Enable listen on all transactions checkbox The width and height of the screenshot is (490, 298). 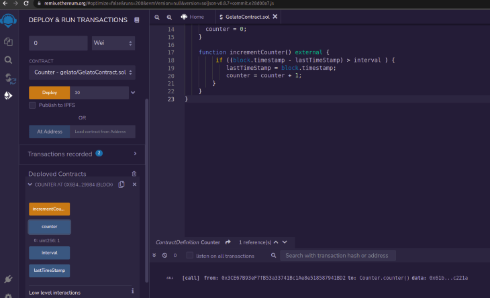189,255
